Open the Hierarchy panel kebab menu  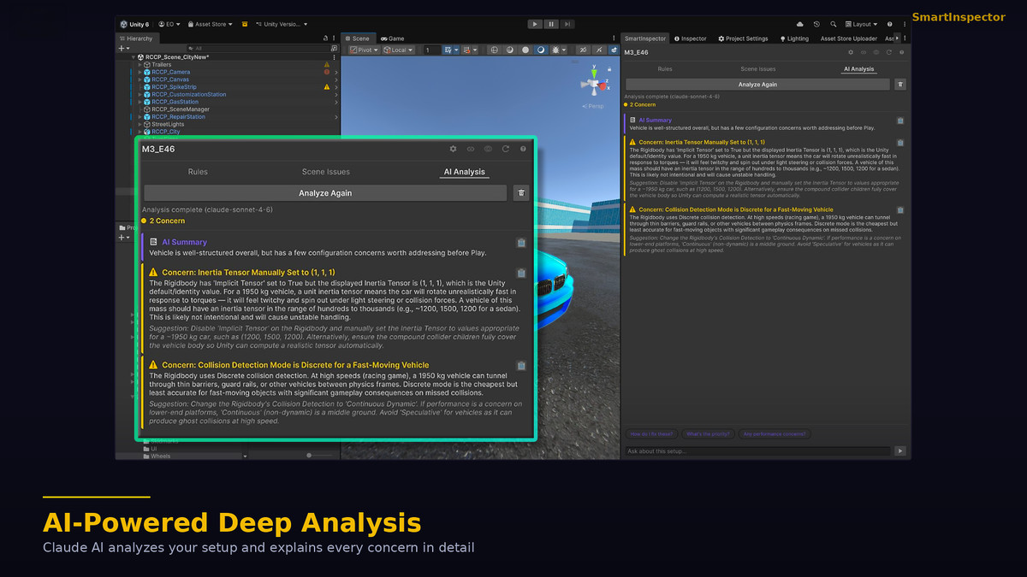[x=334, y=38]
